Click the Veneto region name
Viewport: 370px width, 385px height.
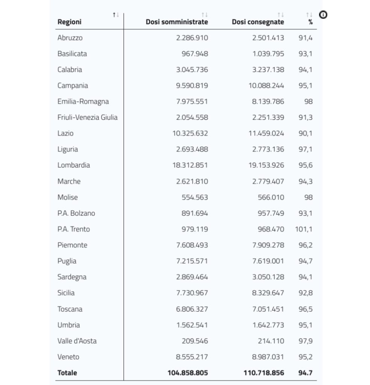coord(68,357)
